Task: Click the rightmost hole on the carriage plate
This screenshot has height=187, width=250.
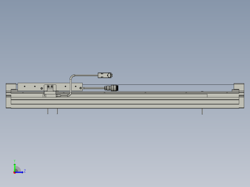Action: click(x=75, y=86)
